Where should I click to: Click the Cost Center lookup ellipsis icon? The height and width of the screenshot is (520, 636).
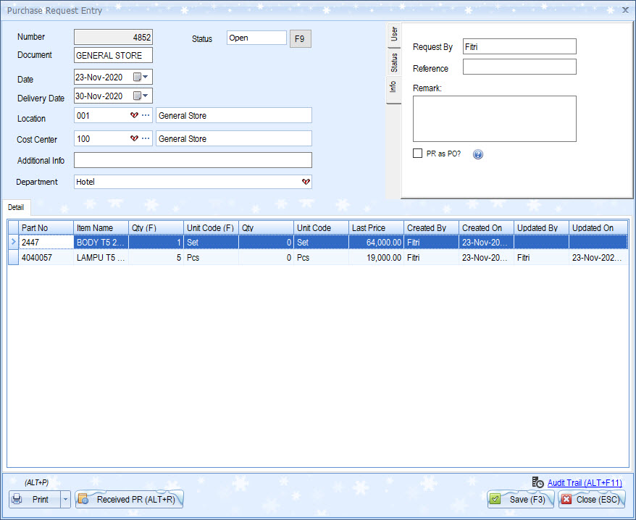tap(146, 139)
